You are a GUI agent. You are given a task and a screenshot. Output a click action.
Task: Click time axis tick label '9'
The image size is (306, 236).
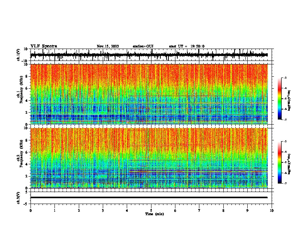247,211
